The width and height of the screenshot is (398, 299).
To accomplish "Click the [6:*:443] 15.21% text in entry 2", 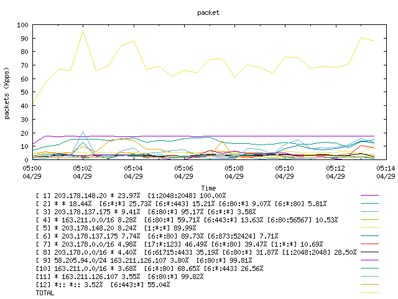I will pyautogui.click(x=185, y=204).
